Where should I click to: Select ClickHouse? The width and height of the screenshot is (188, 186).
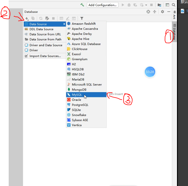click(x=86, y=49)
